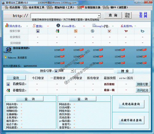This screenshot has height=134, width=154.
Task: Click the 一星期收录 column header
Action: (x=58, y=78)
